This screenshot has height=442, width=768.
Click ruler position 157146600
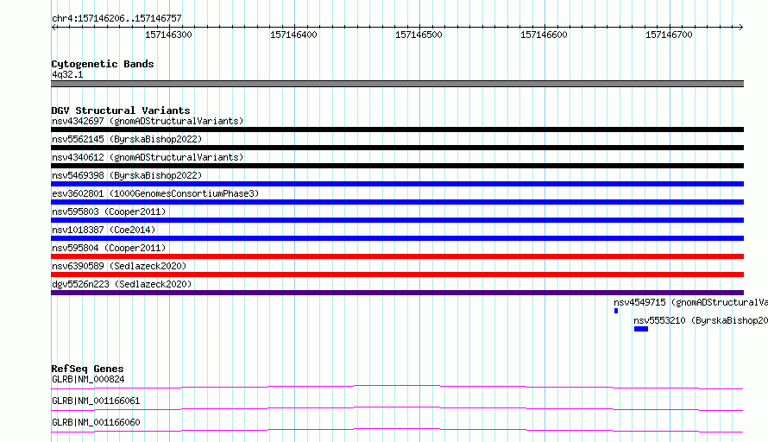tap(544, 35)
